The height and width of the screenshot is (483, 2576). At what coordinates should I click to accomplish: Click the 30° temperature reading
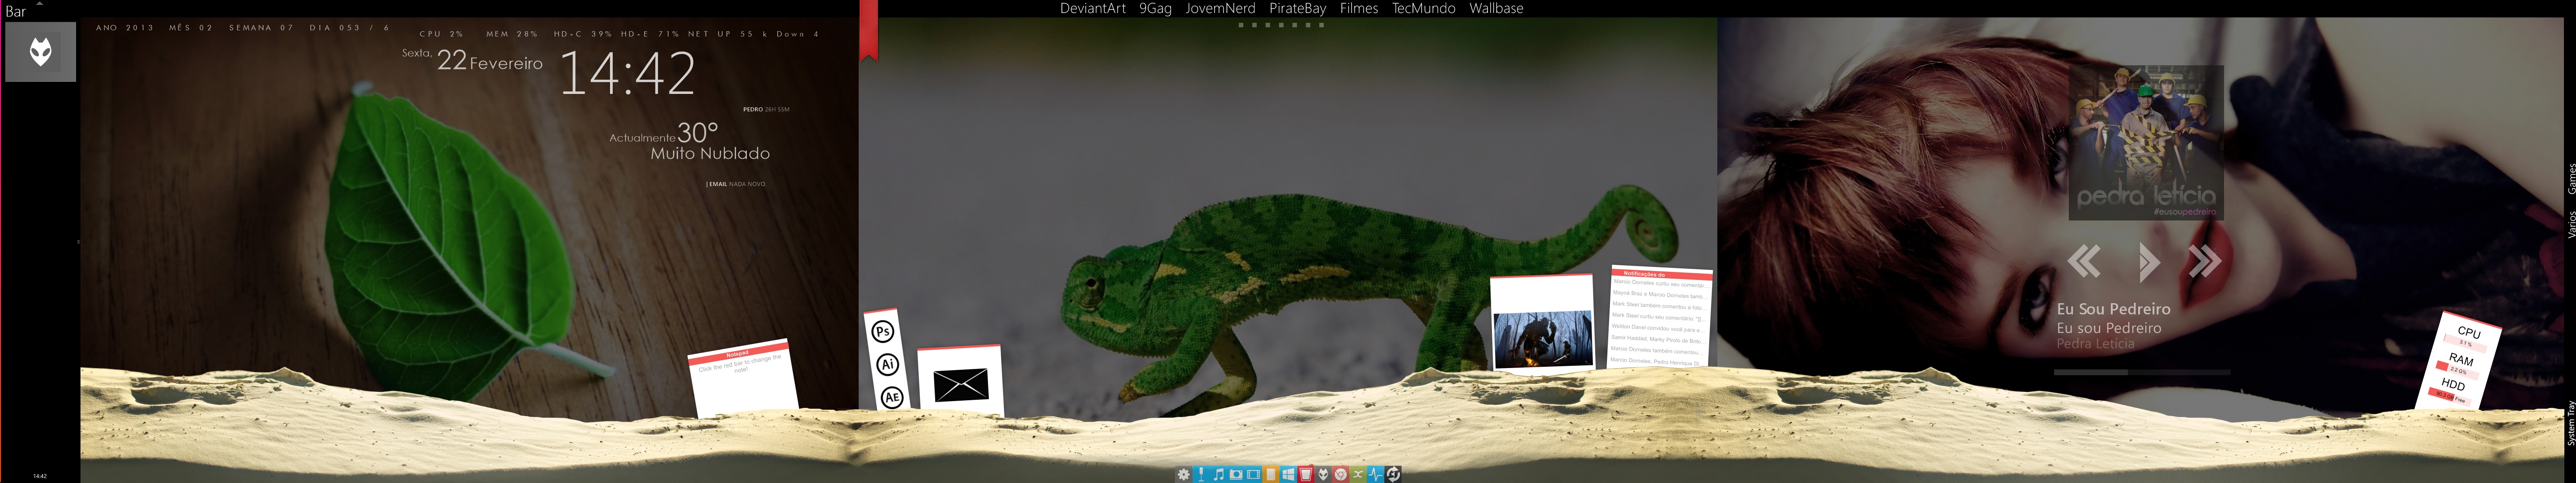[x=698, y=132]
